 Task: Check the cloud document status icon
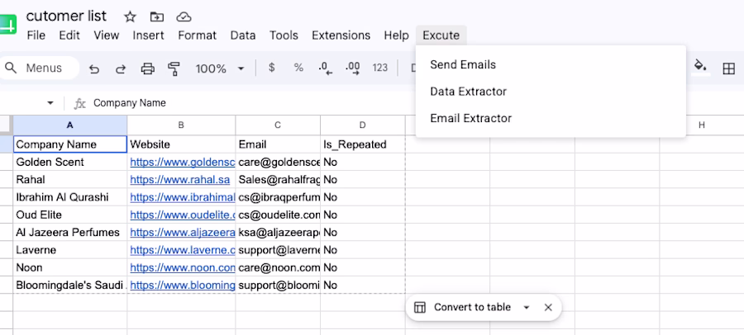[x=184, y=17]
